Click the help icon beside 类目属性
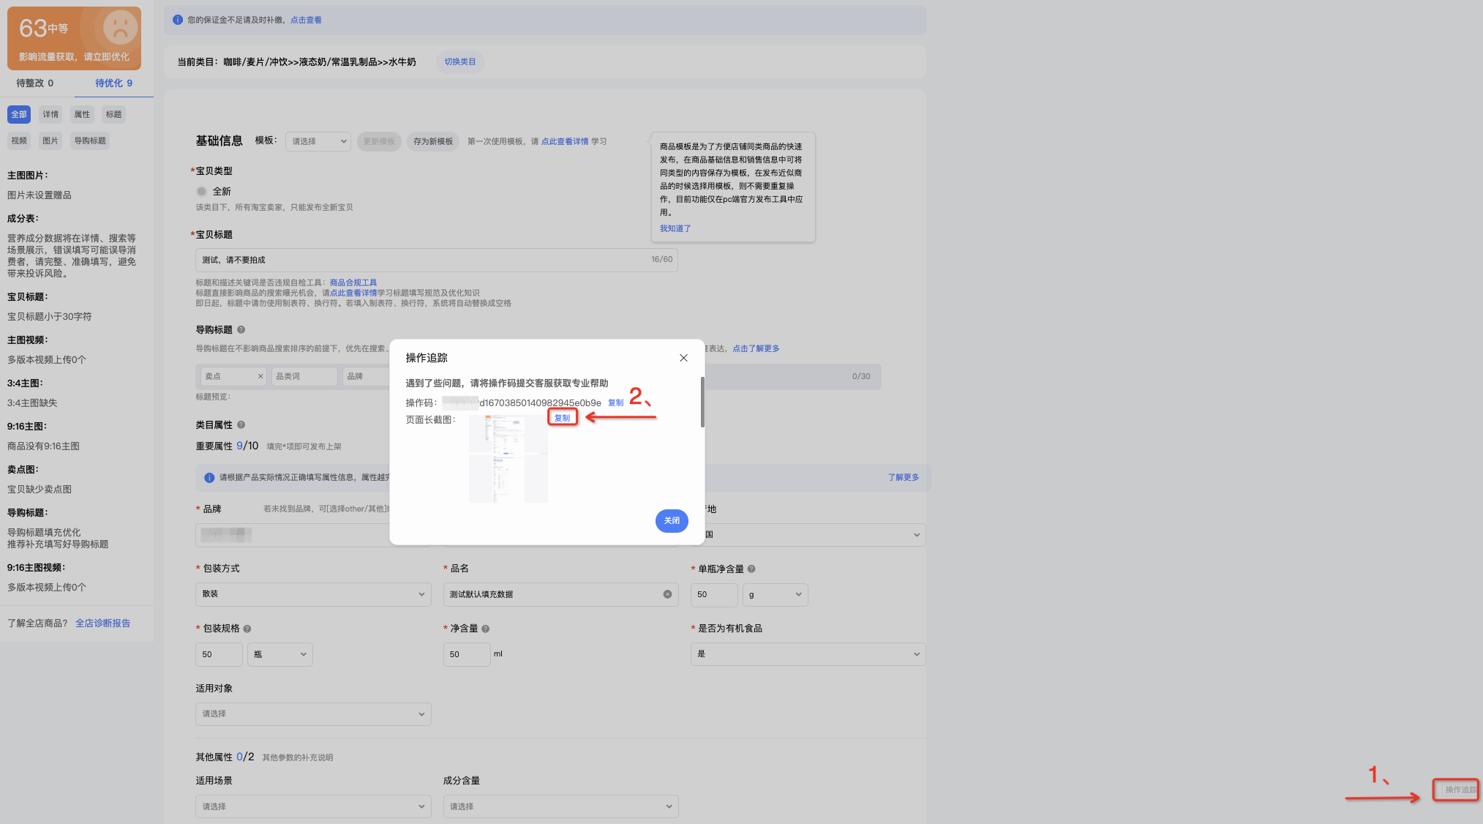The image size is (1483, 824). (241, 425)
